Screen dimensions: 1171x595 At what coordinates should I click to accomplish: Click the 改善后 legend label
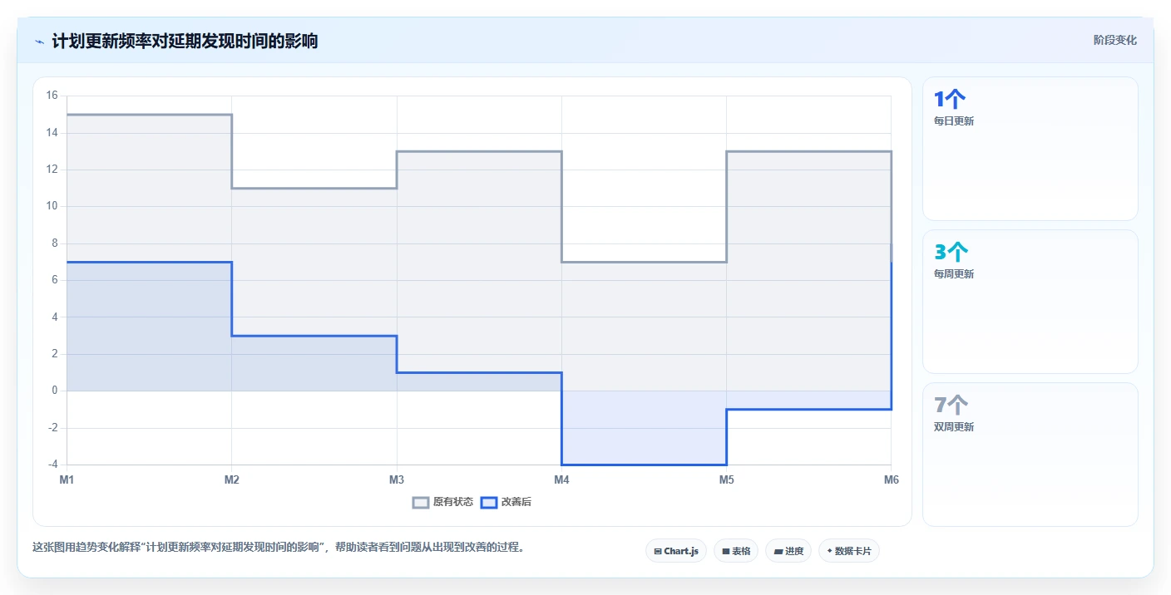pyautogui.click(x=516, y=502)
